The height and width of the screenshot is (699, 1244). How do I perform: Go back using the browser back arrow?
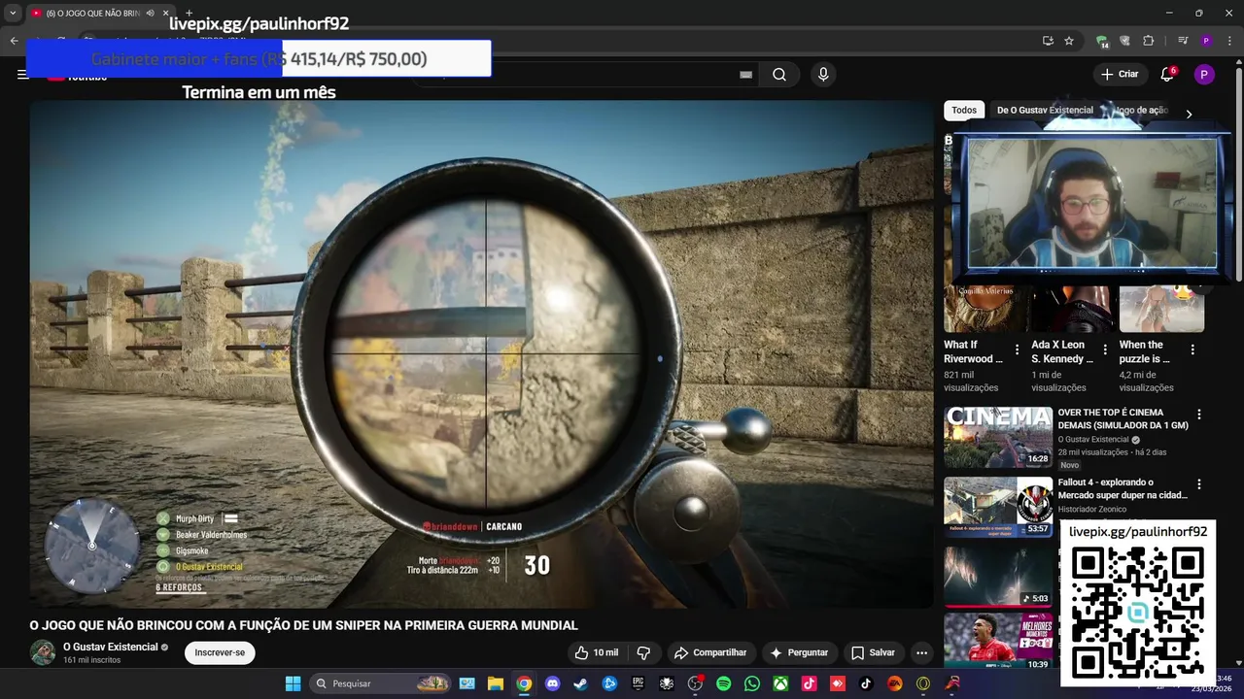(x=15, y=41)
